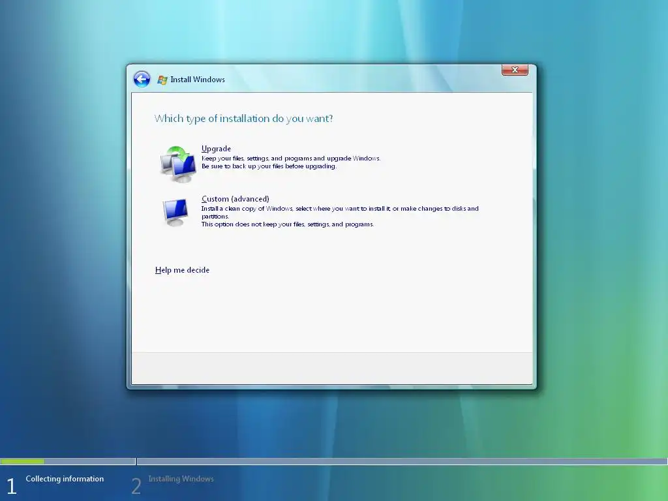Click 'Installing Windows' step label
This screenshot has width=668, height=501.
click(x=181, y=479)
